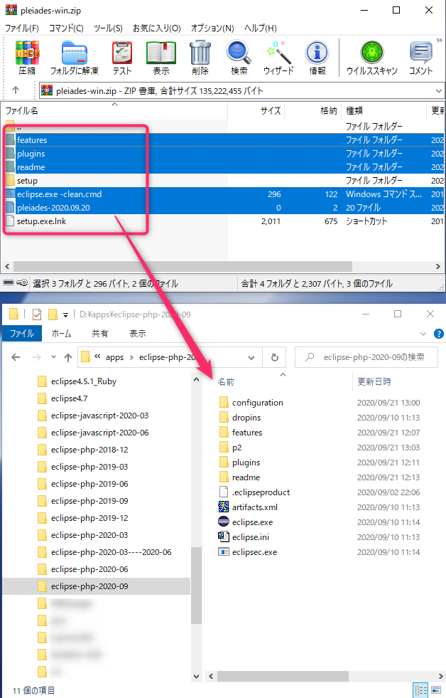This screenshot has height=698, width=446.
Task: Click WinRAR horizontal scrollbar right arrow
Action: [438, 267]
